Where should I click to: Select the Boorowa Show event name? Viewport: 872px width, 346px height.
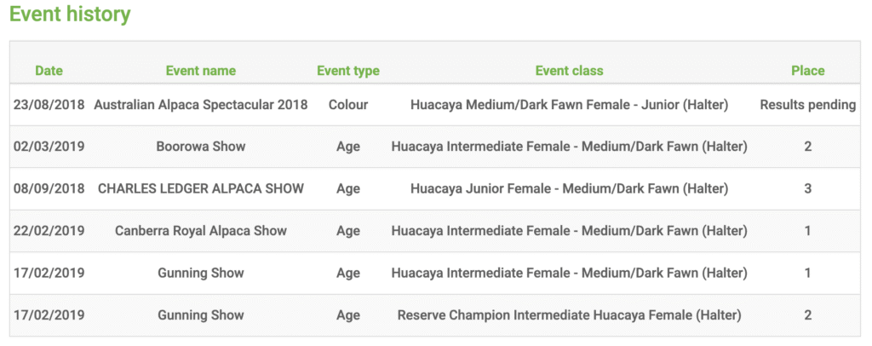[x=201, y=147]
